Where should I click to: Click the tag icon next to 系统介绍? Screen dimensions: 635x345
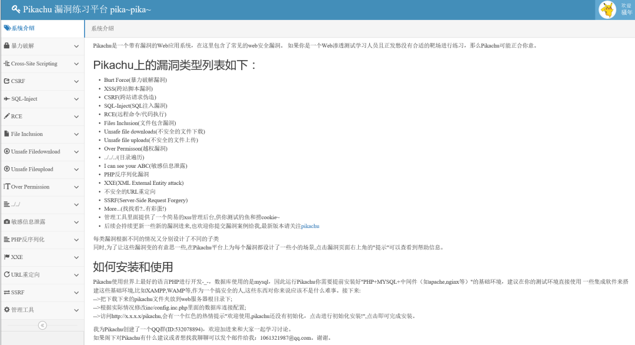pyautogui.click(x=7, y=28)
